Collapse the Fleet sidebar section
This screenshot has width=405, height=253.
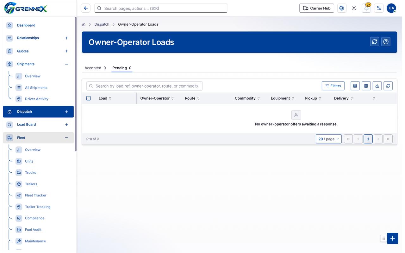66,138
